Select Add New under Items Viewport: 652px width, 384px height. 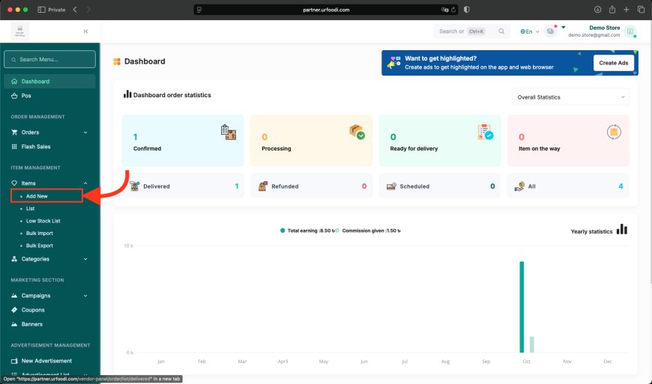tap(37, 196)
